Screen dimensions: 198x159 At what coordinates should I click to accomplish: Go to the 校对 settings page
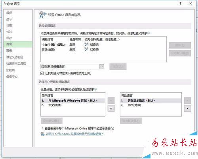(x=9, y=32)
